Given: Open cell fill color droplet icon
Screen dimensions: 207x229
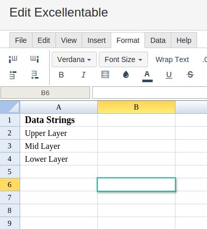Looking at the screenshot, I should click(x=126, y=74).
